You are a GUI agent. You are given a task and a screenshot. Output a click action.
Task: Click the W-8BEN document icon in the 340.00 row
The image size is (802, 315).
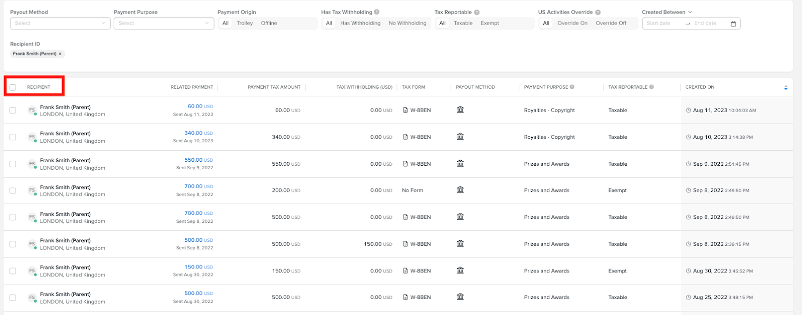pyautogui.click(x=405, y=137)
